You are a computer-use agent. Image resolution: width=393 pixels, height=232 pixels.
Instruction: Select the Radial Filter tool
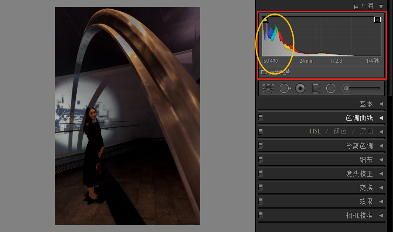click(331, 89)
